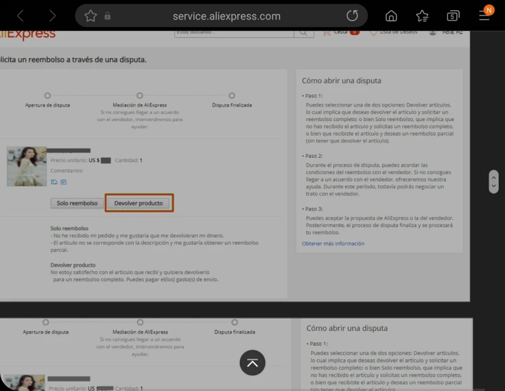Viewport: 505px width, 391px height.
Task: Open the bookmarks list star icon
Action: (422, 16)
